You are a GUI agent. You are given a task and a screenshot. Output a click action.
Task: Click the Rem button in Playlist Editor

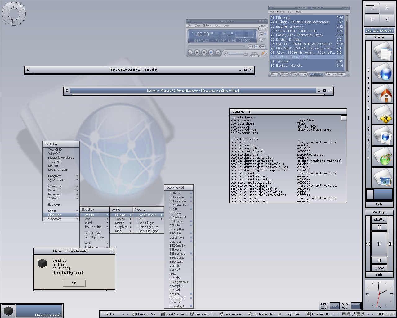tap(284, 74)
